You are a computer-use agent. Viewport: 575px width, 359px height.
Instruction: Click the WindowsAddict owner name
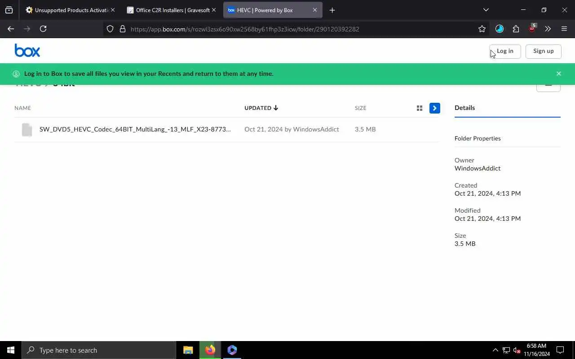coord(478,168)
